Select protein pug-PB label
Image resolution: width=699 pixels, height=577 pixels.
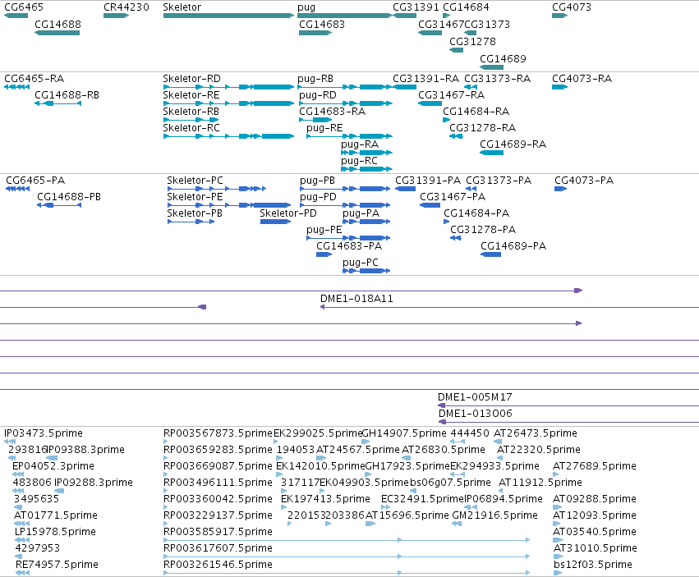click(x=317, y=181)
